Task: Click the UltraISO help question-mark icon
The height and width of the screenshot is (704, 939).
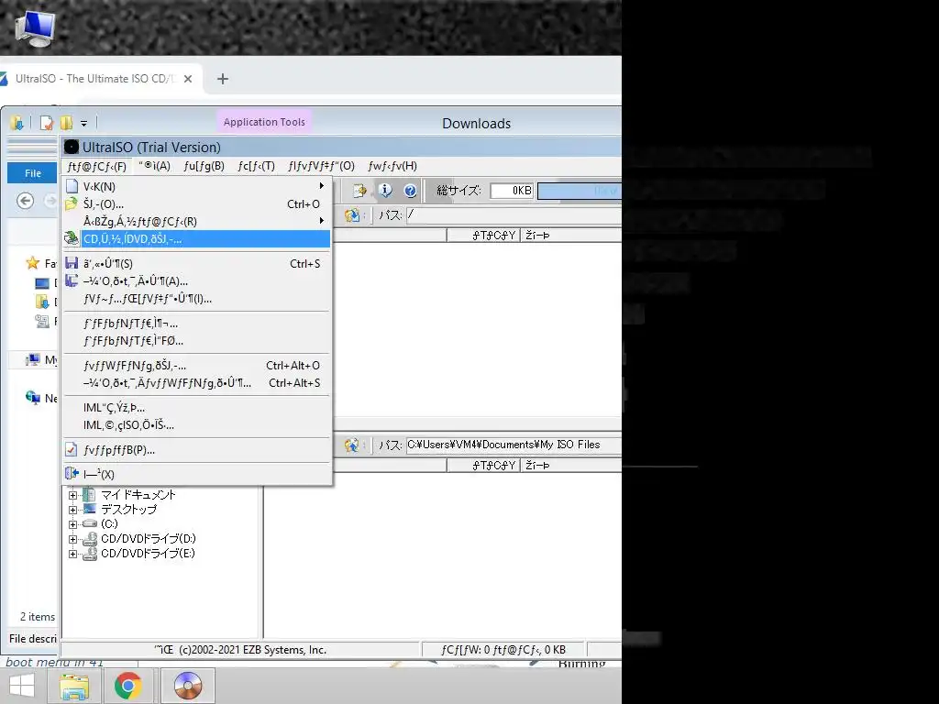Action: pyautogui.click(x=410, y=191)
